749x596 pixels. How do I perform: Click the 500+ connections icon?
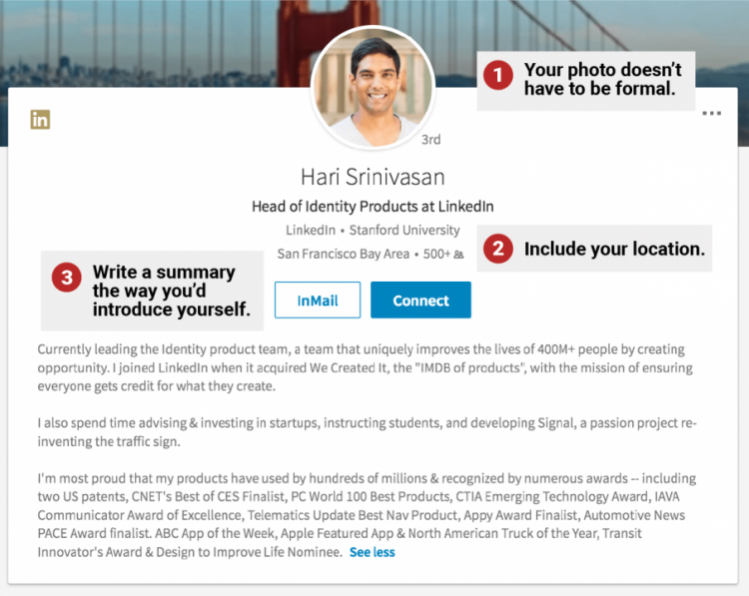(x=458, y=255)
